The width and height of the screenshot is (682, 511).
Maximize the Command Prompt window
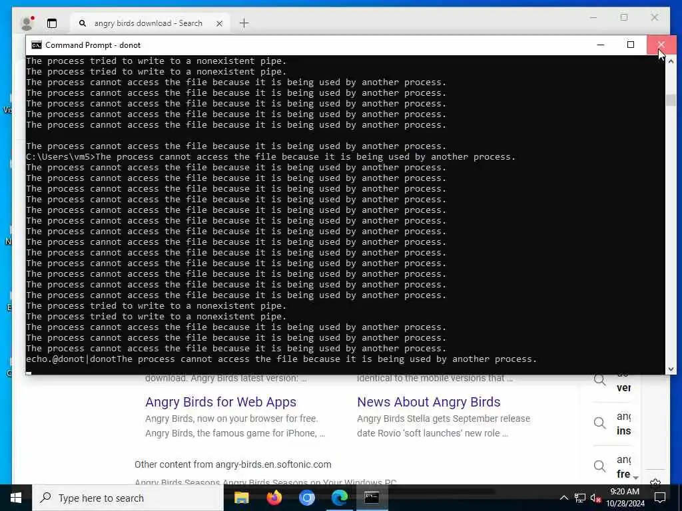[630, 45]
